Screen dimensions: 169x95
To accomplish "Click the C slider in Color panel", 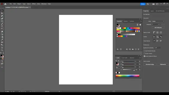I will tap(128, 61).
